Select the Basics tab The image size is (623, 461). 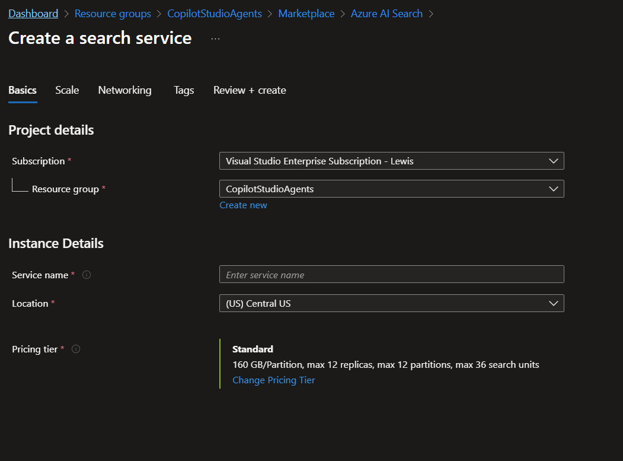pos(22,90)
